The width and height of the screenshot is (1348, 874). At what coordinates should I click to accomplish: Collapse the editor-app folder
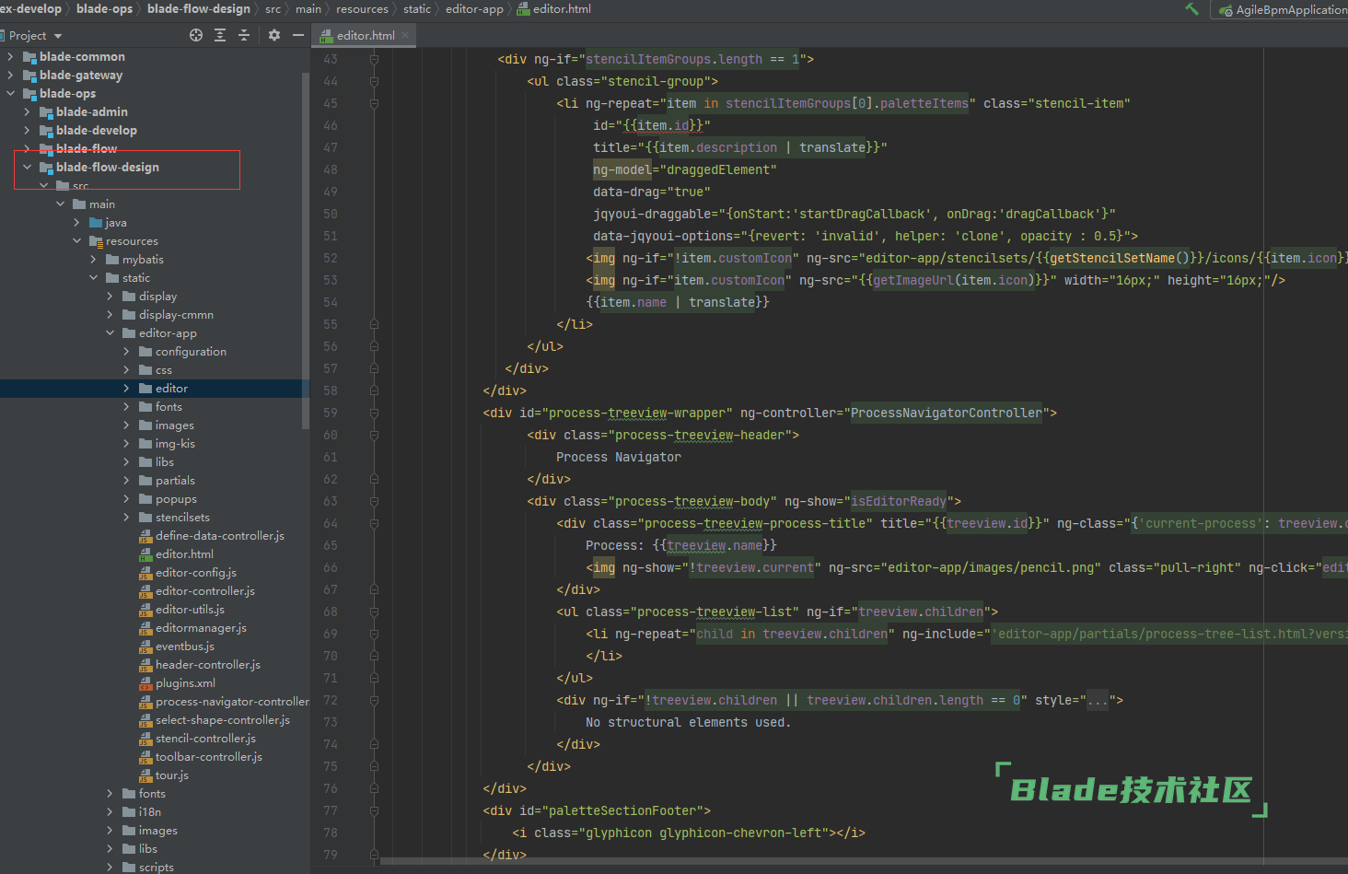point(110,332)
